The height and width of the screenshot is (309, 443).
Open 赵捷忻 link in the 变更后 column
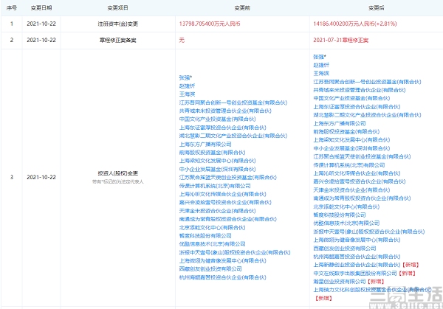323,64
